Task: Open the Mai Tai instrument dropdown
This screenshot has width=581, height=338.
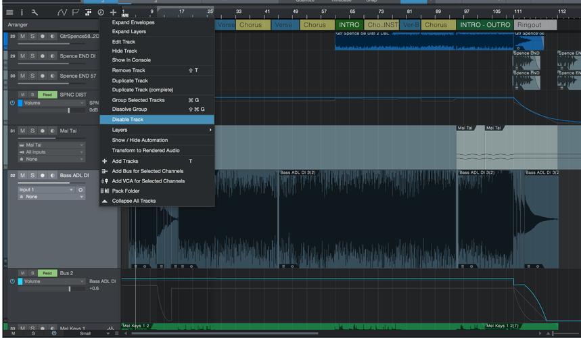Action: 51,145
